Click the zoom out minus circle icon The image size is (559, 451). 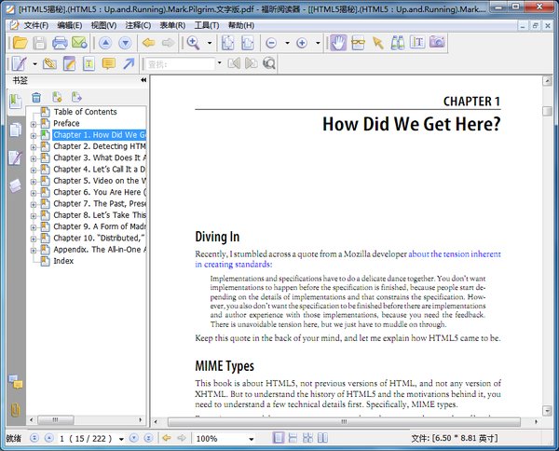pyautogui.click(x=271, y=43)
